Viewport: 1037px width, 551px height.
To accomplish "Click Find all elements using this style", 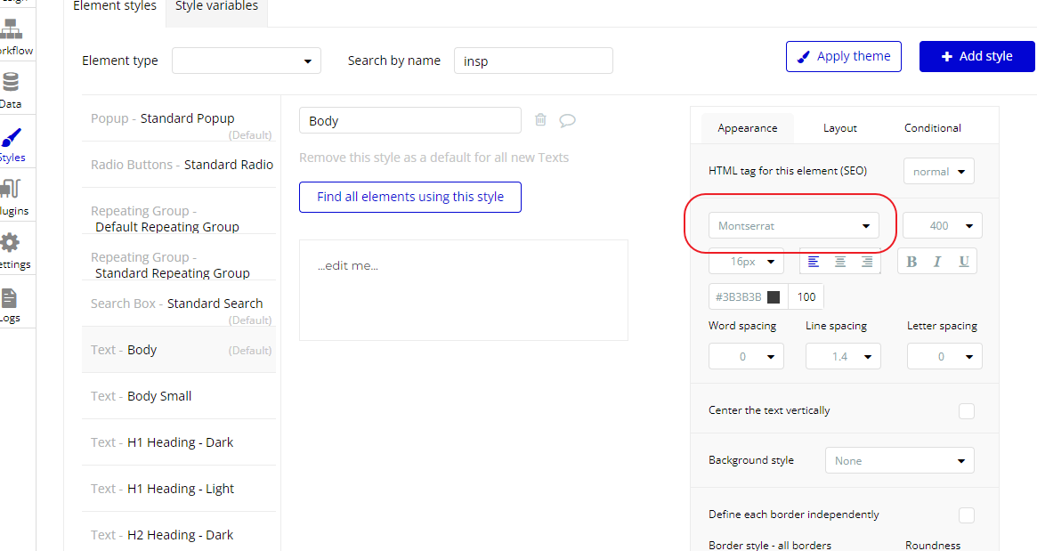I will pos(410,198).
